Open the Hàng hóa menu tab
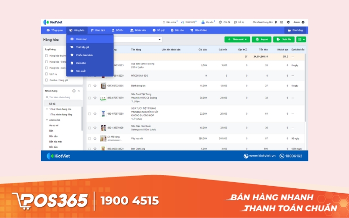This screenshot has width=349, height=218. (x=77, y=30)
